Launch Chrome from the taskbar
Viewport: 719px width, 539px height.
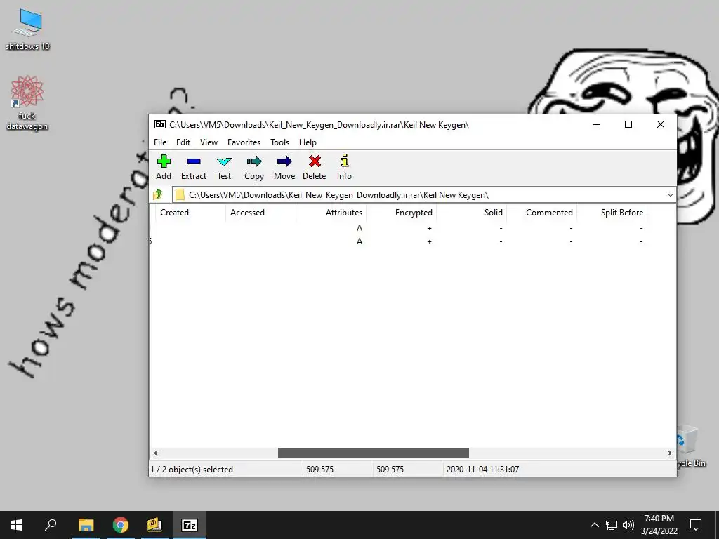(121, 525)
